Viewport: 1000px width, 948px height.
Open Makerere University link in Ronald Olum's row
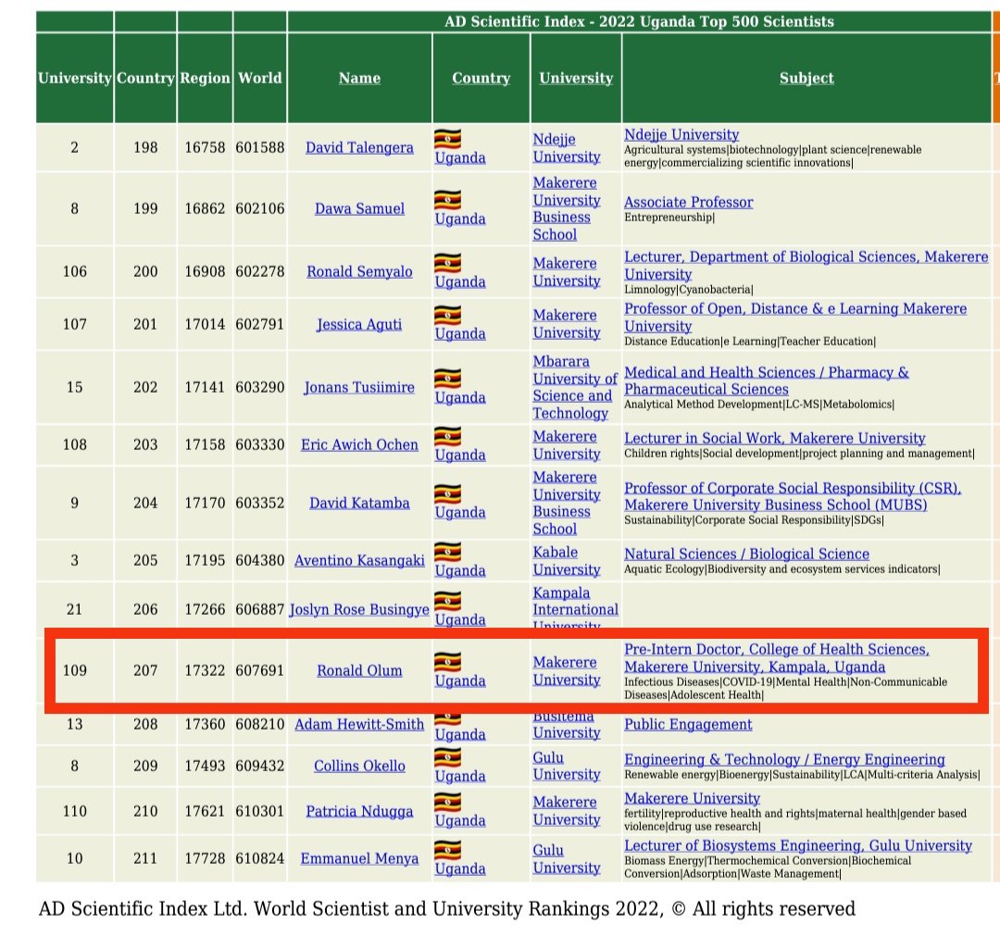point(567,670)
